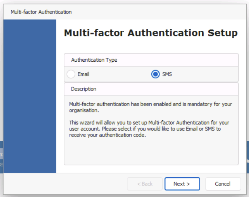Click blank space between Email and SMS options

click(x=120, y=74)
